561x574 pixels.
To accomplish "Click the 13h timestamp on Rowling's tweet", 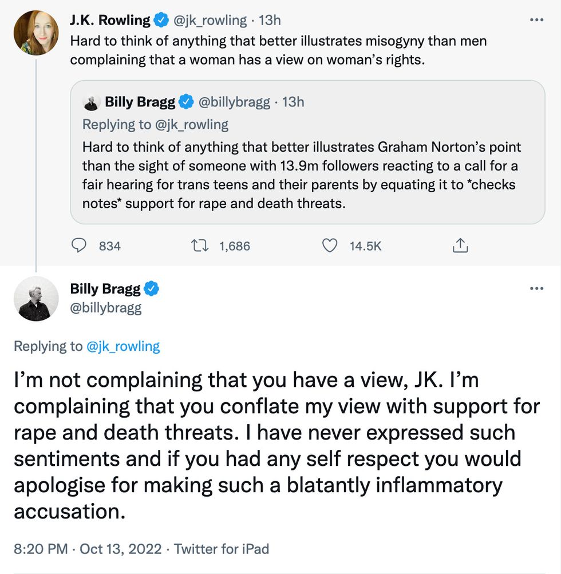I will (270, 21).
